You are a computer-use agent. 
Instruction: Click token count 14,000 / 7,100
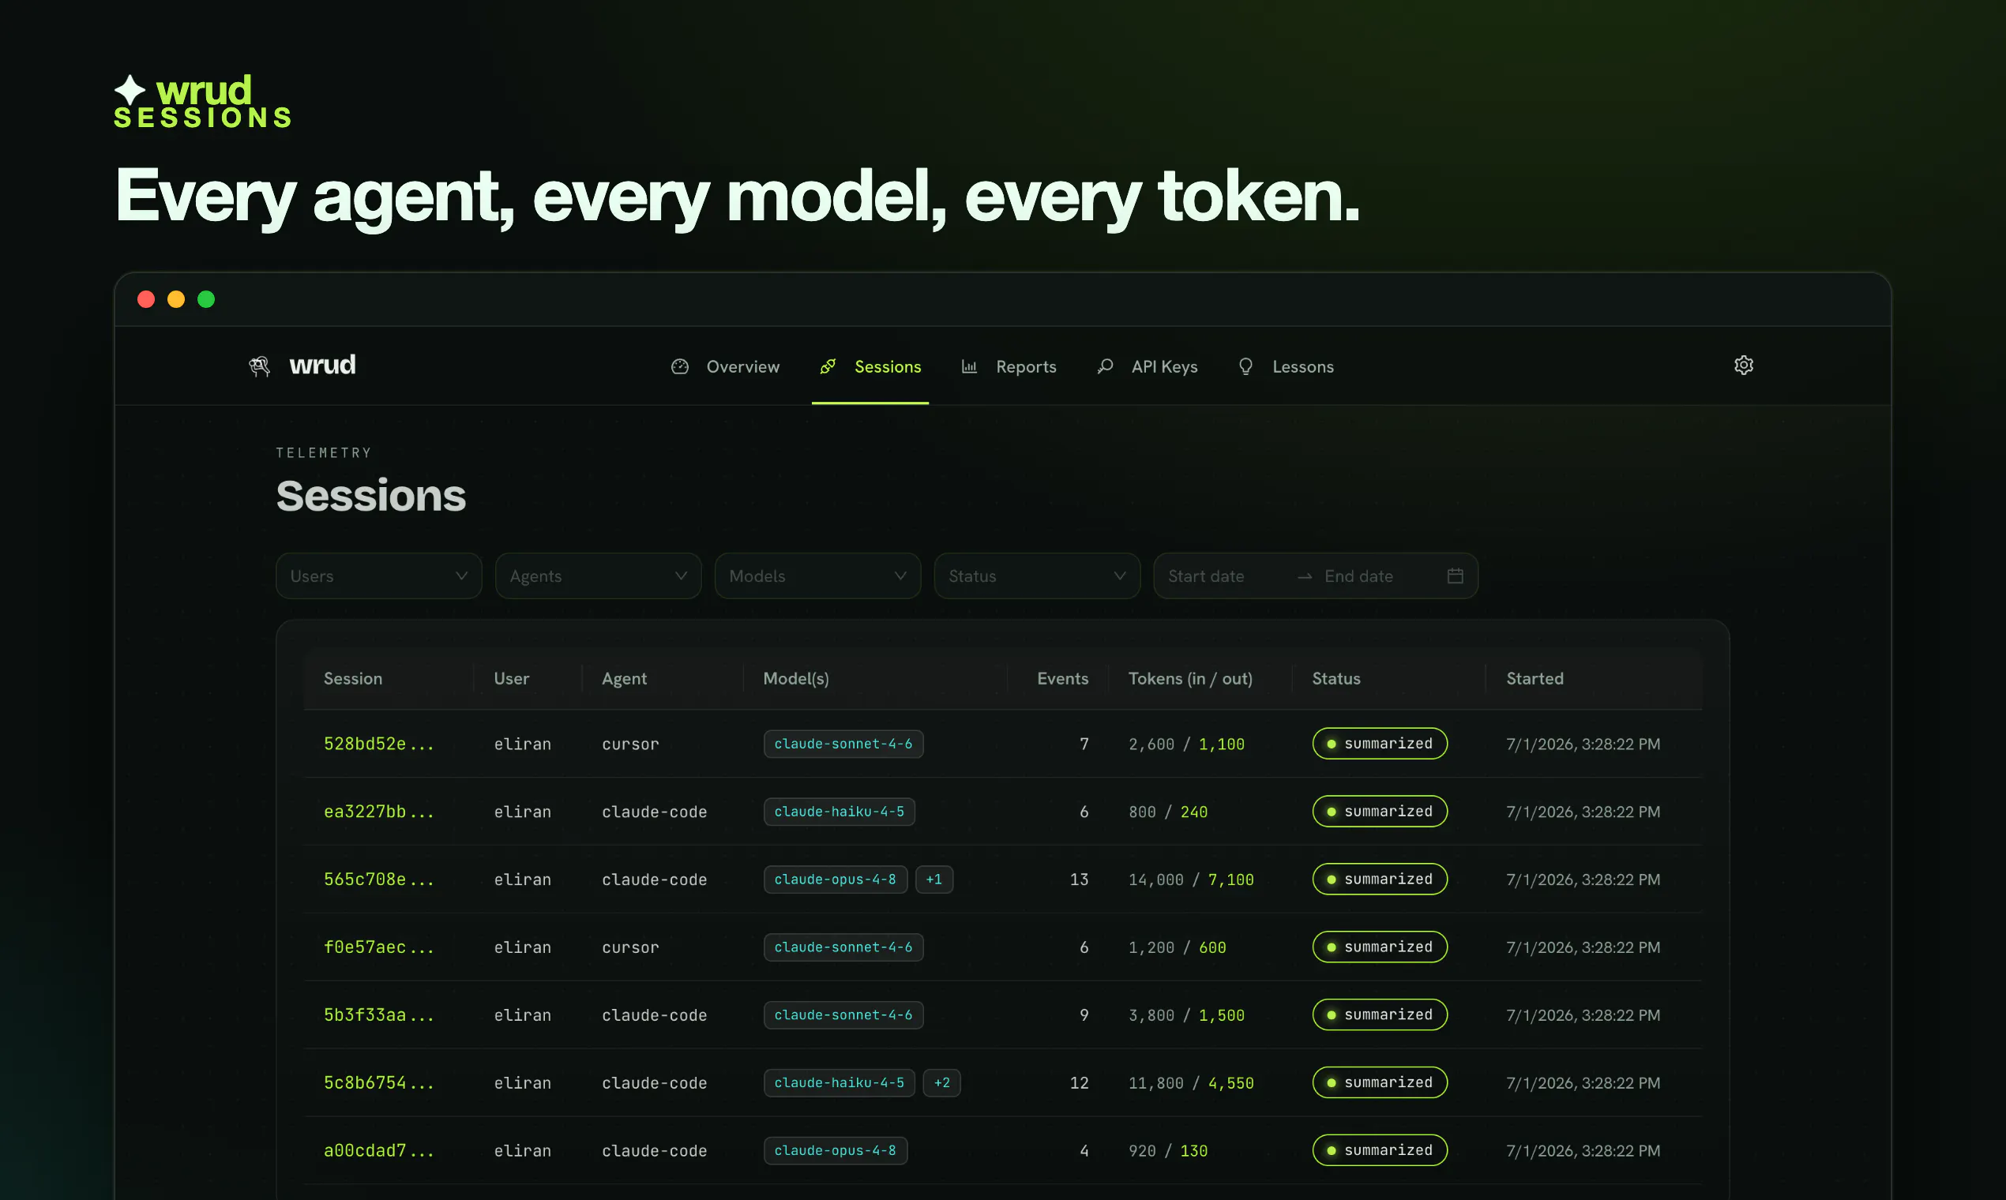[1191, 879]
